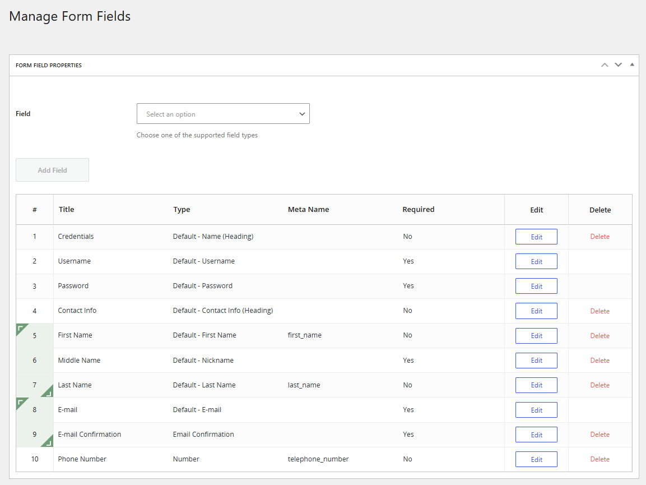Select the E-mail Confirmation title cell

90,435
